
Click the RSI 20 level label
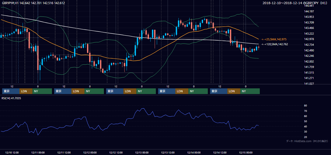click(x=305, y=137)
